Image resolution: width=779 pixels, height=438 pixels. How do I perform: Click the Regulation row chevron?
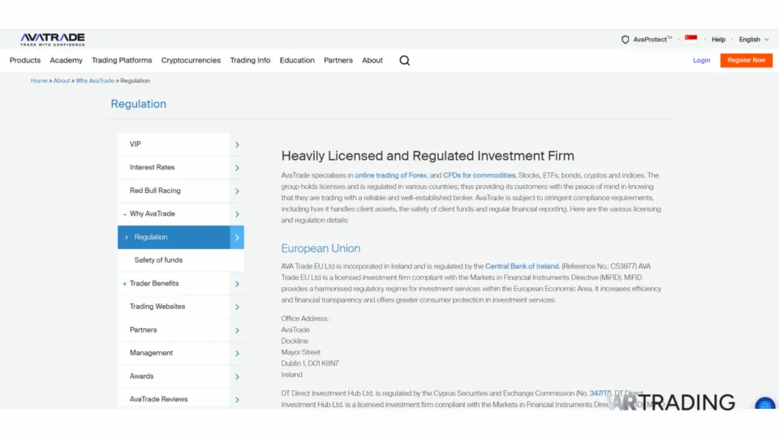click(x=237, y=238)
